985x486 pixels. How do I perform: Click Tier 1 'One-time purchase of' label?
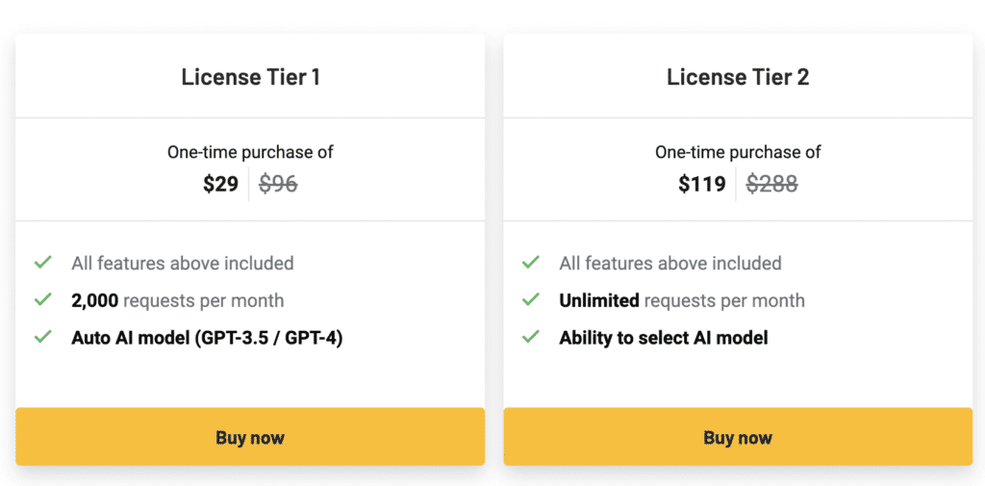[250, 152]
